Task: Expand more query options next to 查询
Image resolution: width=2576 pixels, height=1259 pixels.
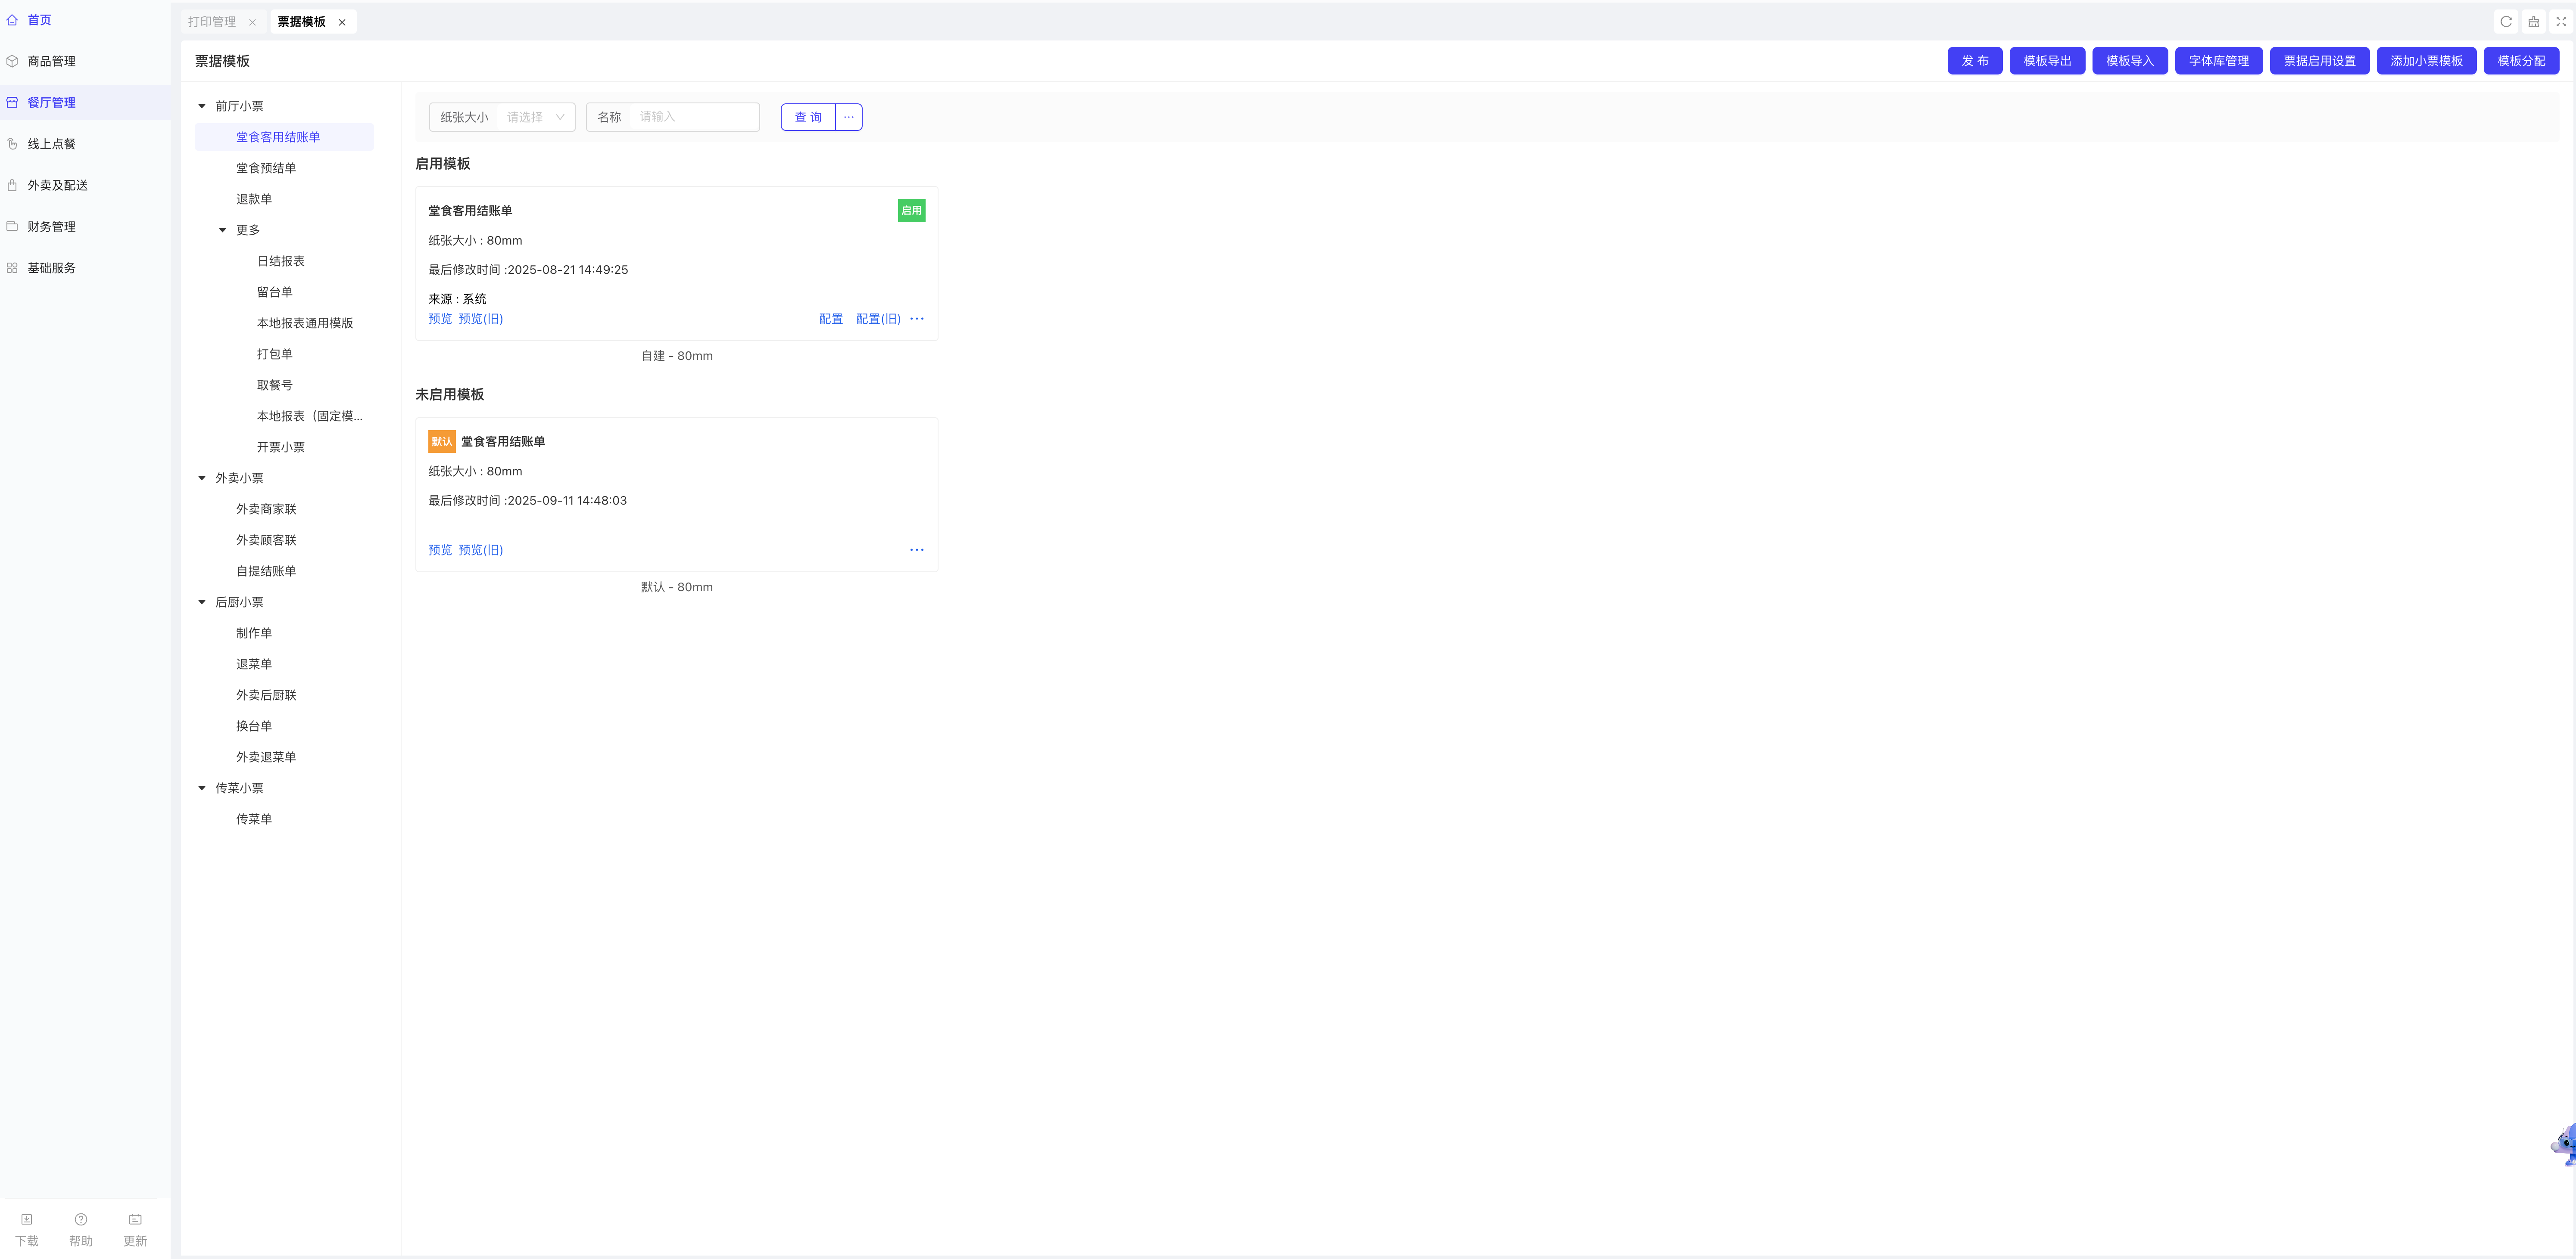Action: pos(849,117)
